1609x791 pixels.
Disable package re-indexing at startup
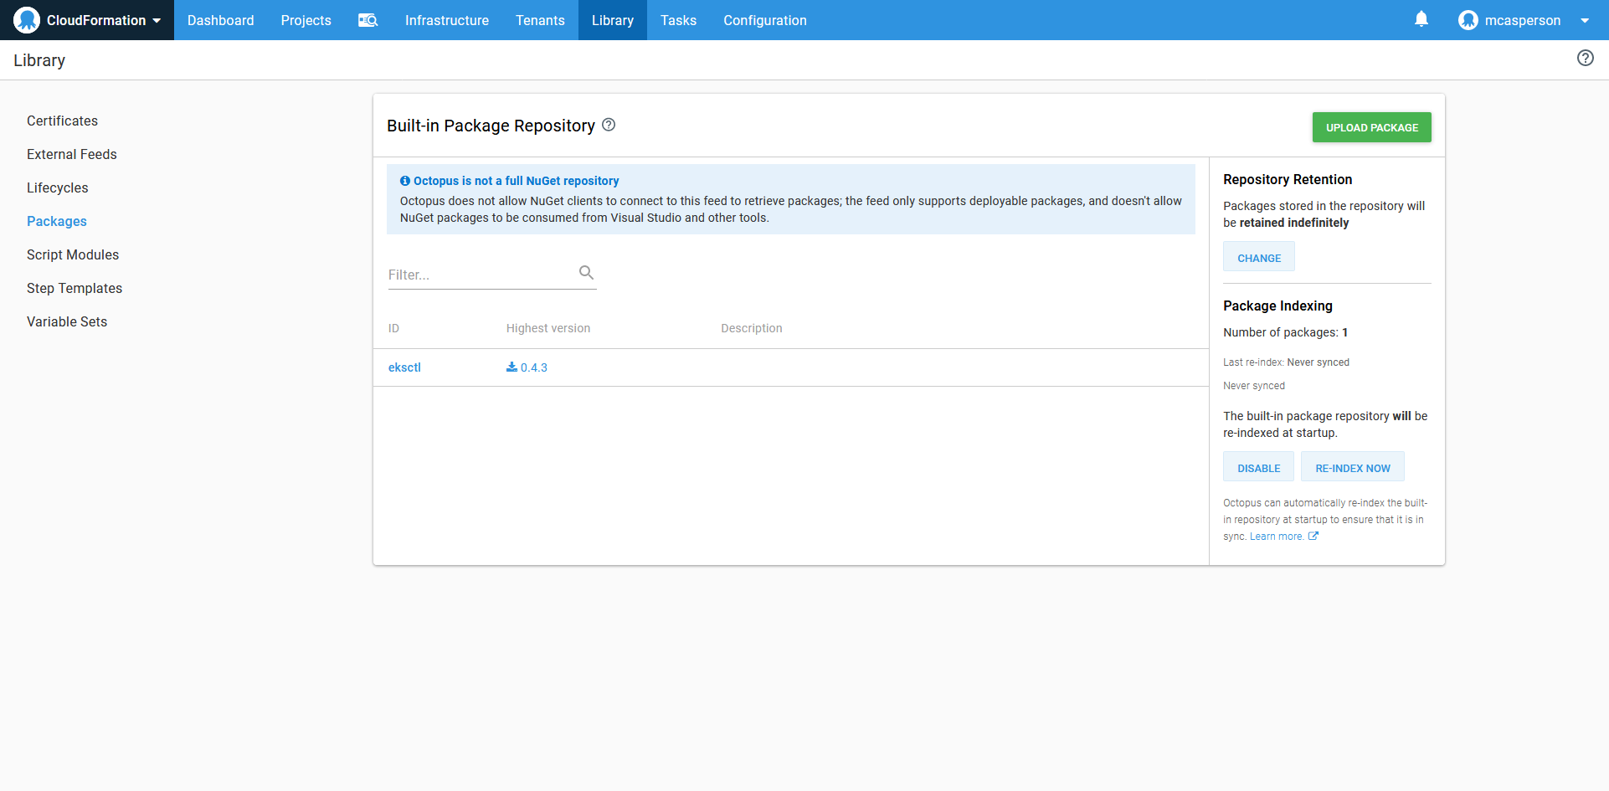point(1258,468)
